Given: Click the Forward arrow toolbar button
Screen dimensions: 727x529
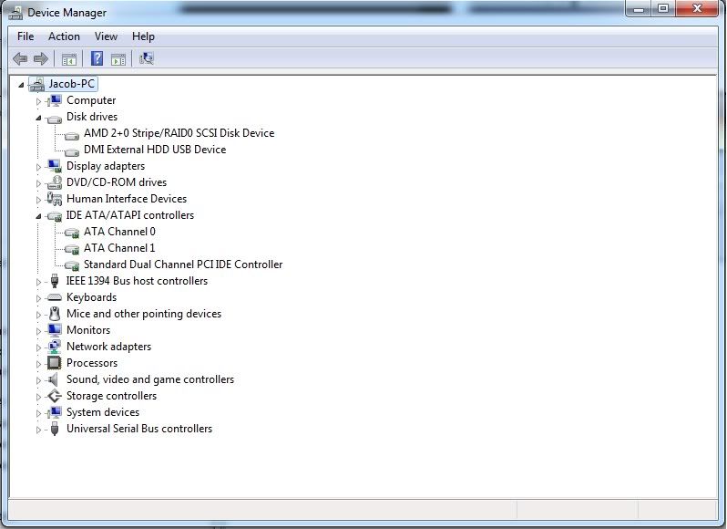Looking at the screenshot, I should 40,59.
